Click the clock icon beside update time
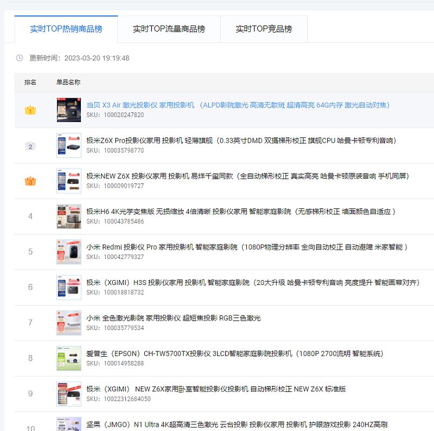 click(x=20, y=58)
